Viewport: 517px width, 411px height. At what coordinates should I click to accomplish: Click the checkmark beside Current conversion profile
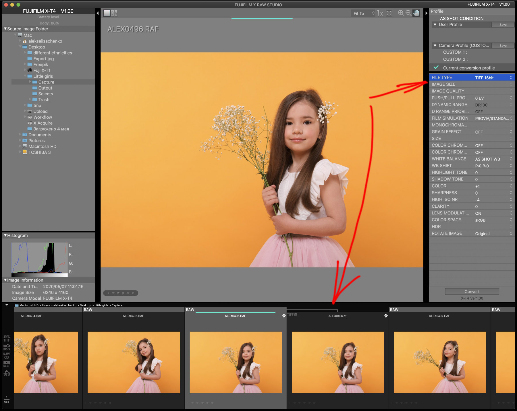coord(436,67)
